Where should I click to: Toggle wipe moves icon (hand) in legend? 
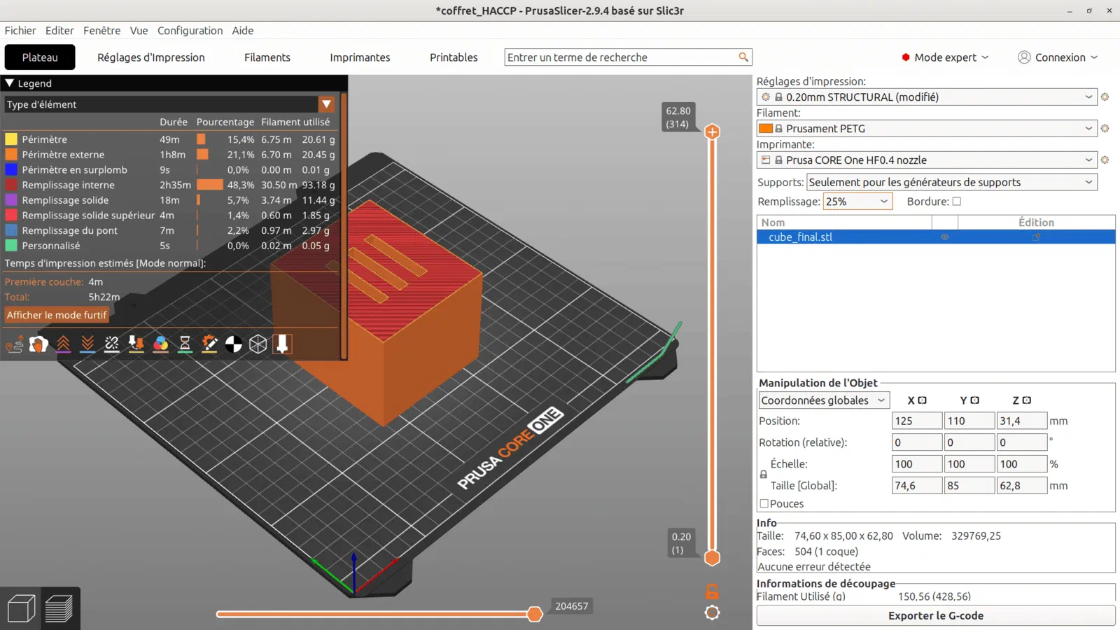(x=38, y=344)
